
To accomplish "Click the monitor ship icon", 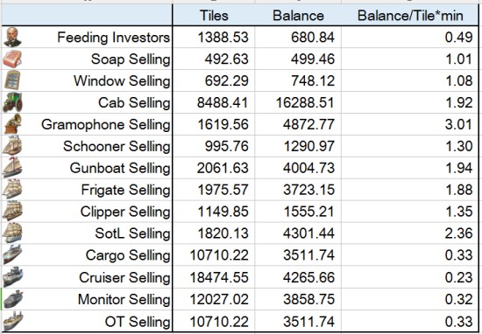I will pos(12,299).
